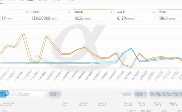Select the ROAS metric card
The width and height of the screenshot is (182, 112).
pos(93,15)
